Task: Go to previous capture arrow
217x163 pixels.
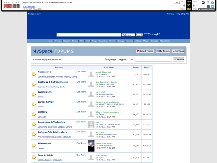Action: (184, 6)
